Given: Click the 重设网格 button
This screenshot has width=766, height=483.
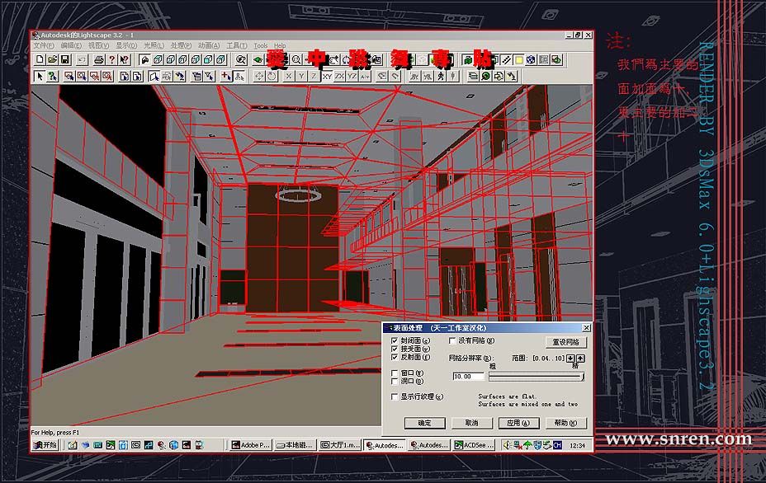Looking at the screenshot, I should click(565, 342).
